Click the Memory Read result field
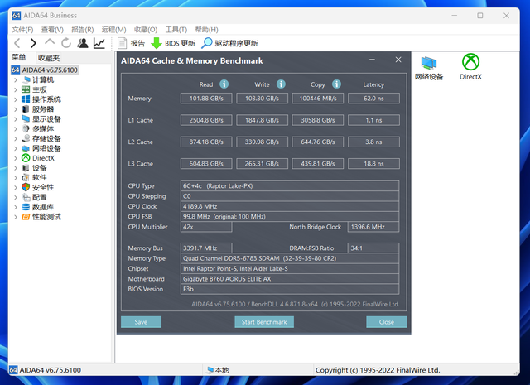This screenshot has height=385, width=530. click(206, 99)
